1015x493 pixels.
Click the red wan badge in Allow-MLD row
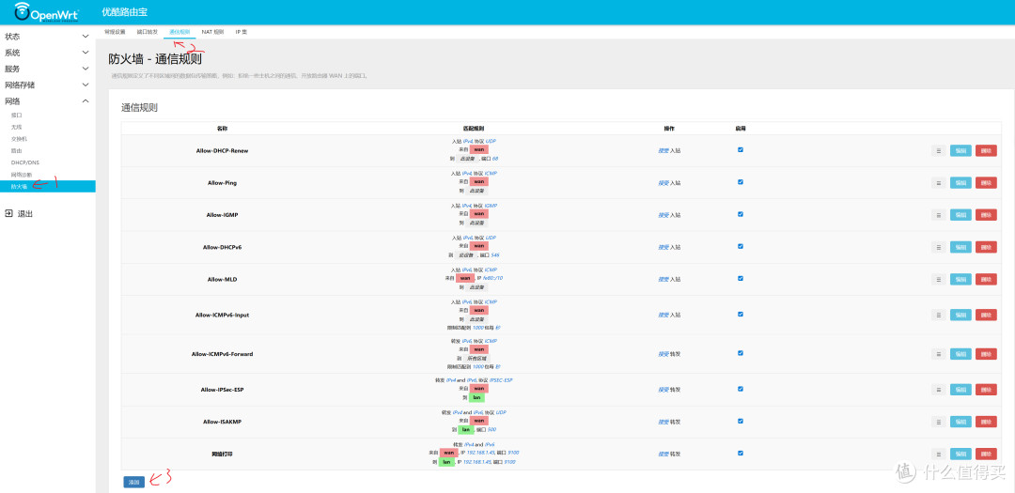[465, 278]
